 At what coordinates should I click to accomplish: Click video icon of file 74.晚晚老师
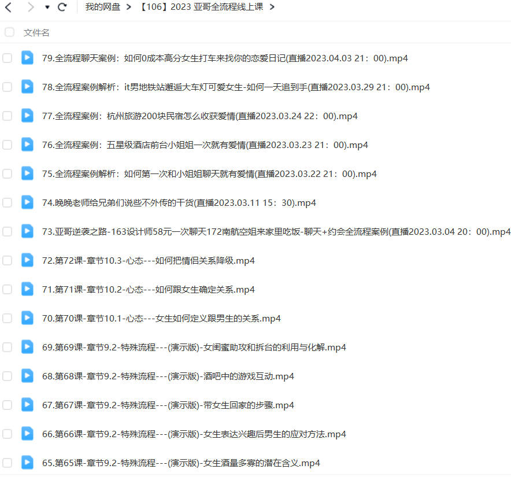pyautogui.click(x=27, y=202)
